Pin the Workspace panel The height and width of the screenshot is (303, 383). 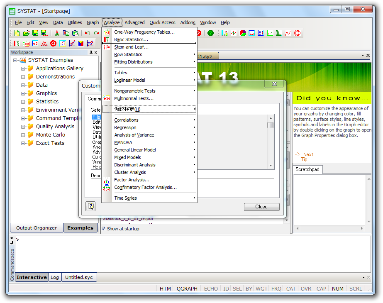click(x=91, y=52)
